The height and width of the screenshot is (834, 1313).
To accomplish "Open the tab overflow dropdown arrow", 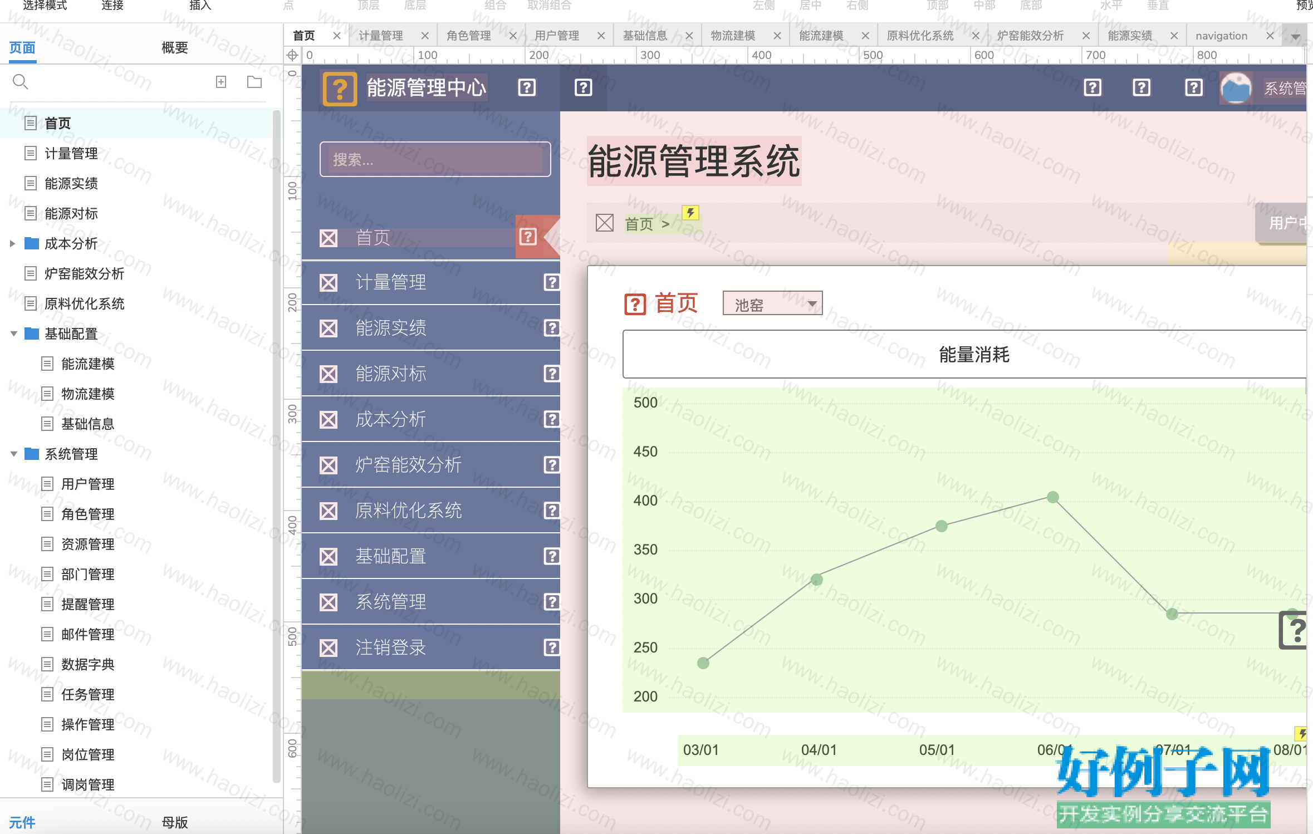I will [1296, 37].
